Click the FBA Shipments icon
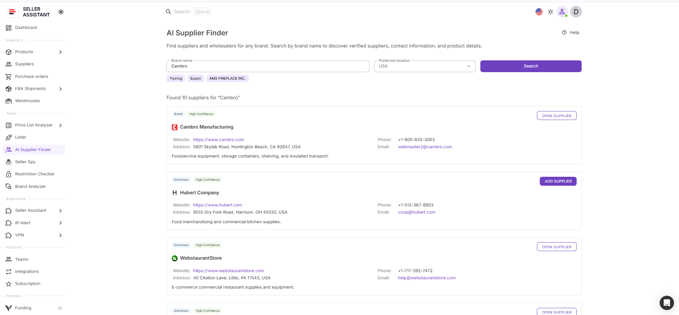 [9, 89]
